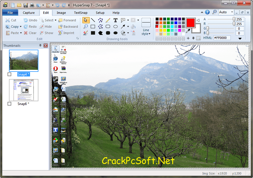This screenshot has height=178, width=253.
Task: Open the Select dropdown arrow
Action: pyautogui.click(x=55, y=20)
